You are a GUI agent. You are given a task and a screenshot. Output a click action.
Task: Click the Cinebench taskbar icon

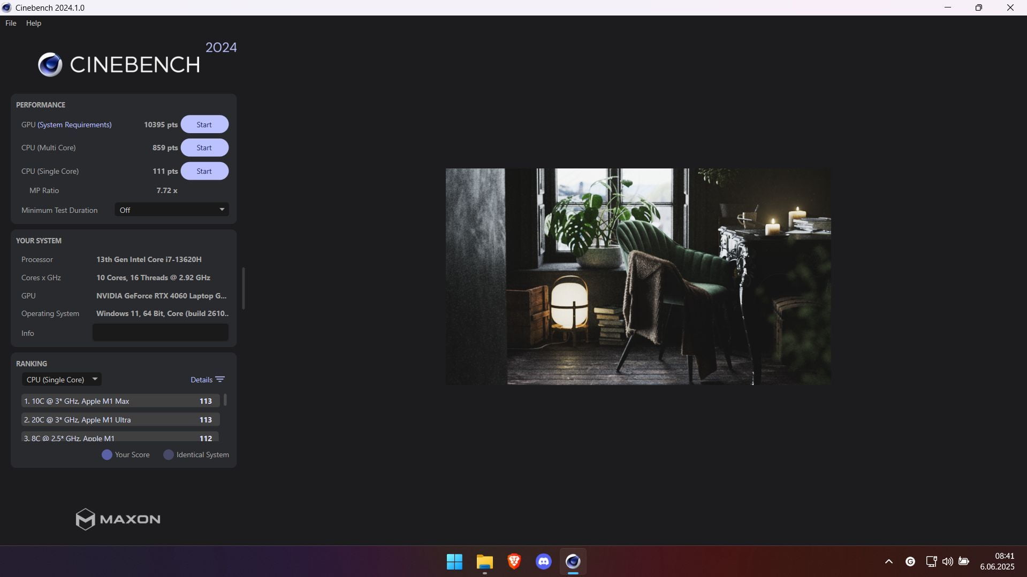pos(573,561)
